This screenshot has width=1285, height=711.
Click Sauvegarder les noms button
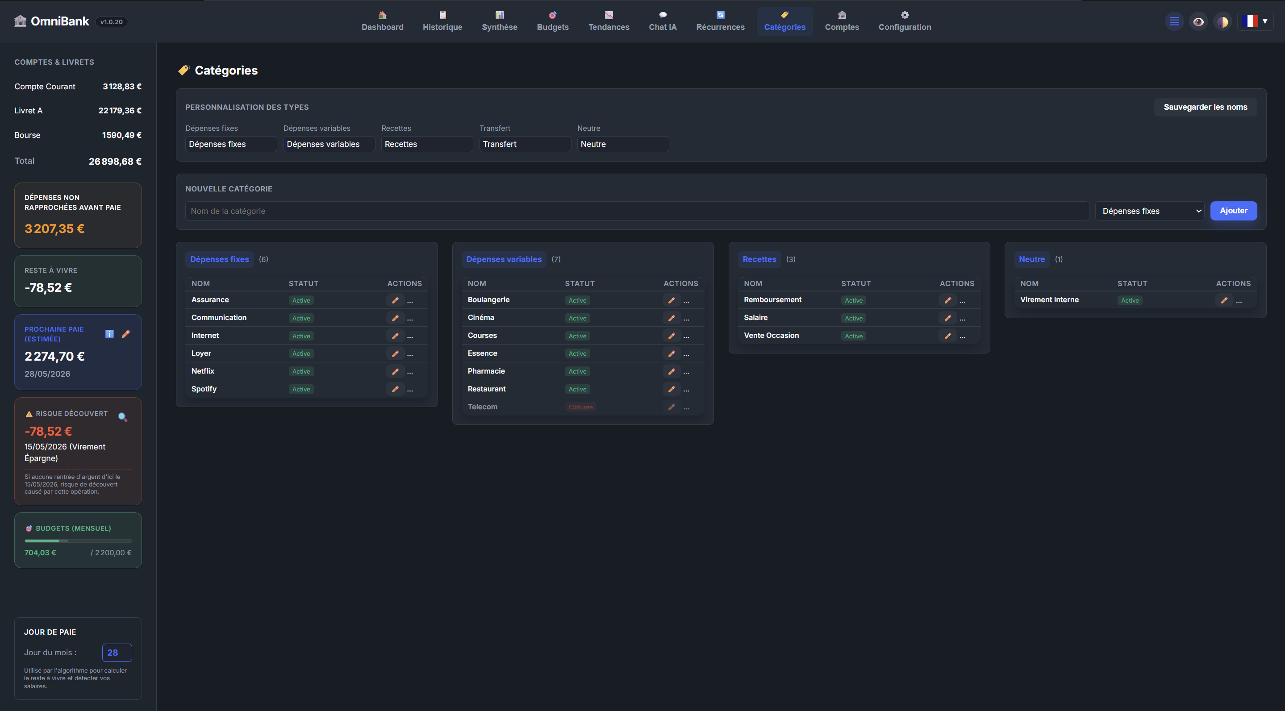point(1205,107)
